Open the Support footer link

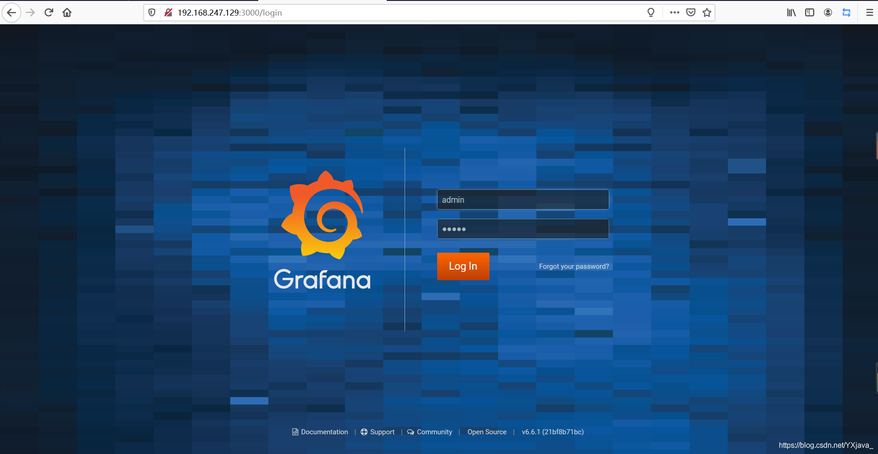[378, 432]
